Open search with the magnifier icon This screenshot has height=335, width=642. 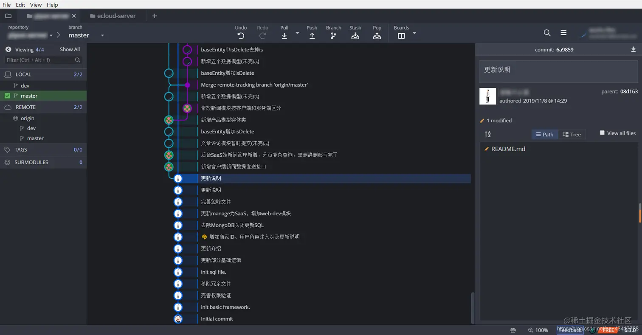click(x=547, y=33)
